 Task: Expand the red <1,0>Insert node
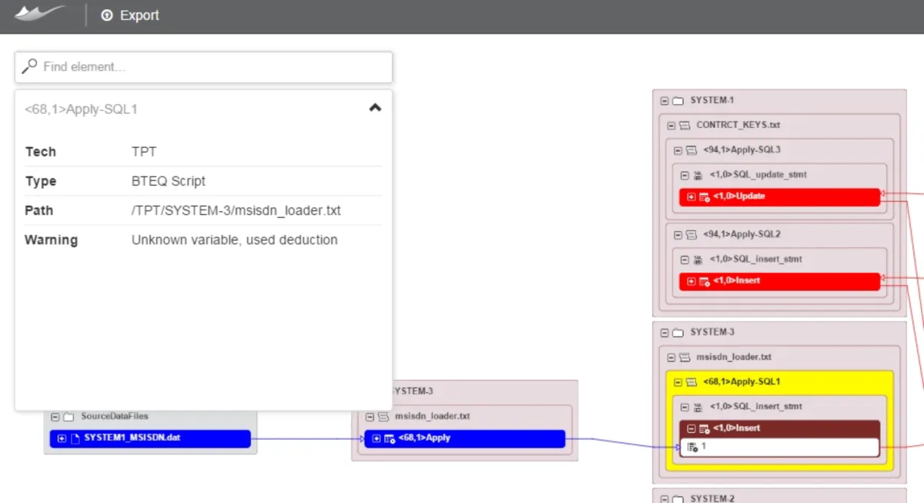[x=691, y=281]
